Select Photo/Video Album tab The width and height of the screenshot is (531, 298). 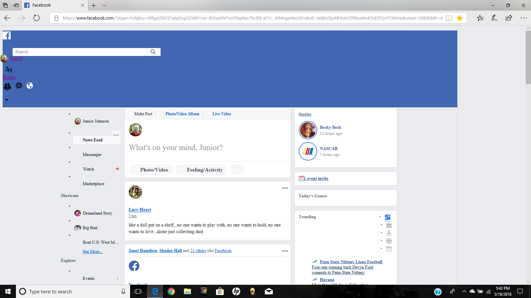click(x=182, y=114)
